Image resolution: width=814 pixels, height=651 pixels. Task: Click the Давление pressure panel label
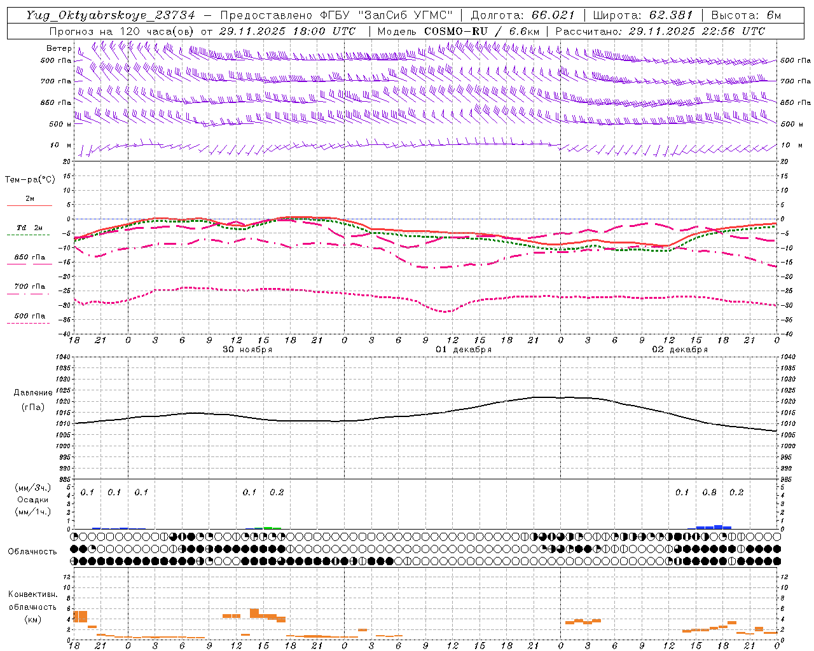33,392
